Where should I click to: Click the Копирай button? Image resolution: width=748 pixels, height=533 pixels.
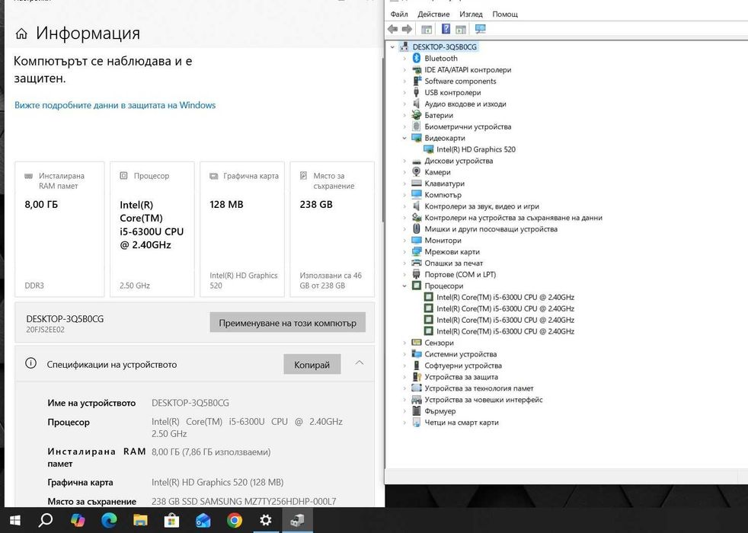(x=312, y=364)
